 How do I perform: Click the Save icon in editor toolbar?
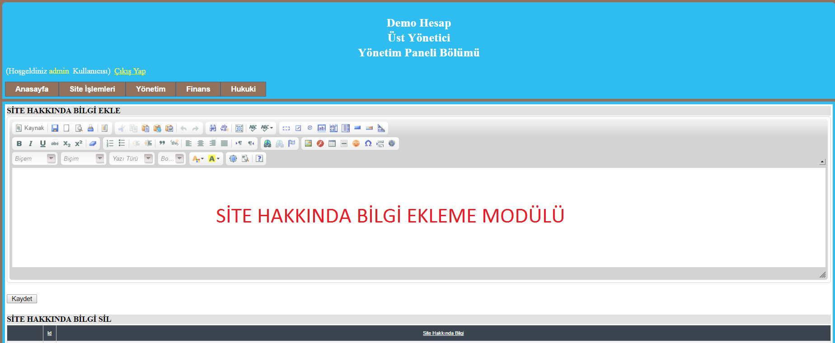pyautogui.click(x=55, y=128)
